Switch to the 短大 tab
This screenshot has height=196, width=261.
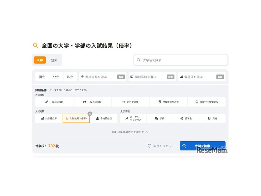[x=54, y=60]
